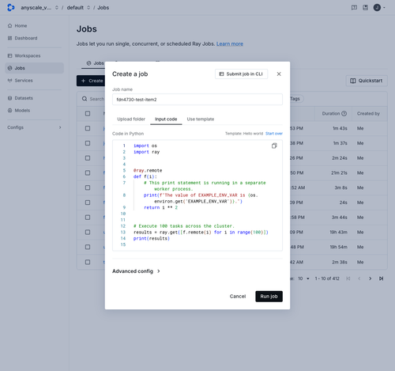Click the Created by column header
This screenshot has height=371, width=395.
tap(368, 114)
